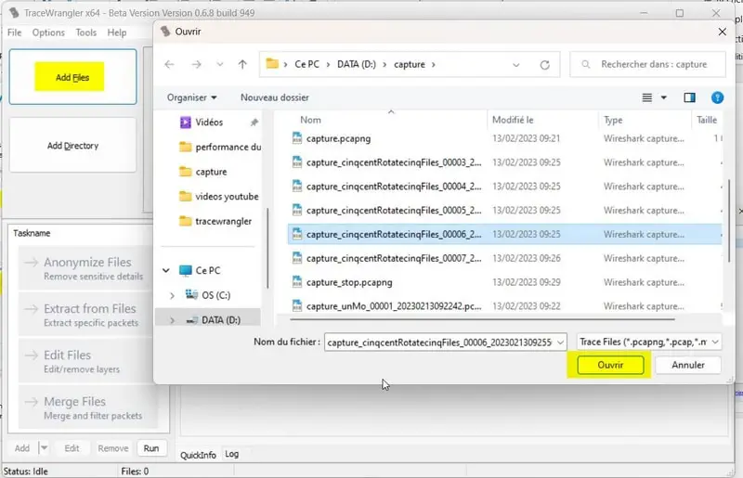Select OS (C:) drive in navigation tree

point(207,295)
